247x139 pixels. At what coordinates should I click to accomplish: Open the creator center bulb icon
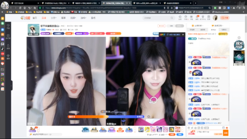pyautogui.click(x=203, y=18)
